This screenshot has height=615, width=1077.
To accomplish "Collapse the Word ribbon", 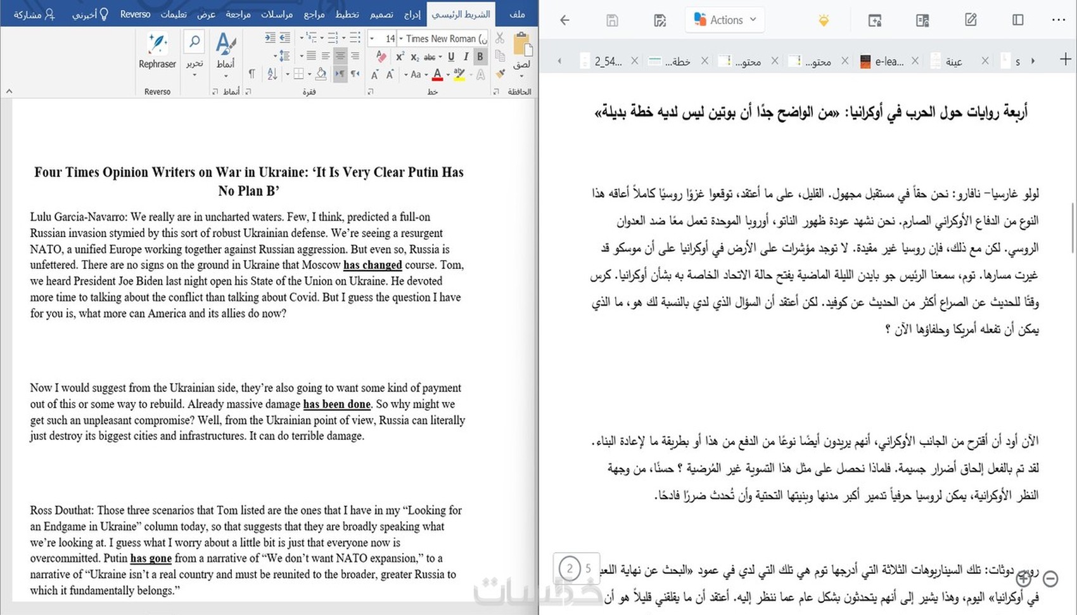I will [9, 91].
